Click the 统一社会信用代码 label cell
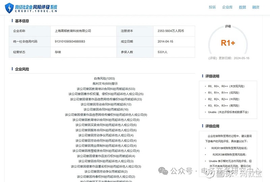 pos(30,42)
